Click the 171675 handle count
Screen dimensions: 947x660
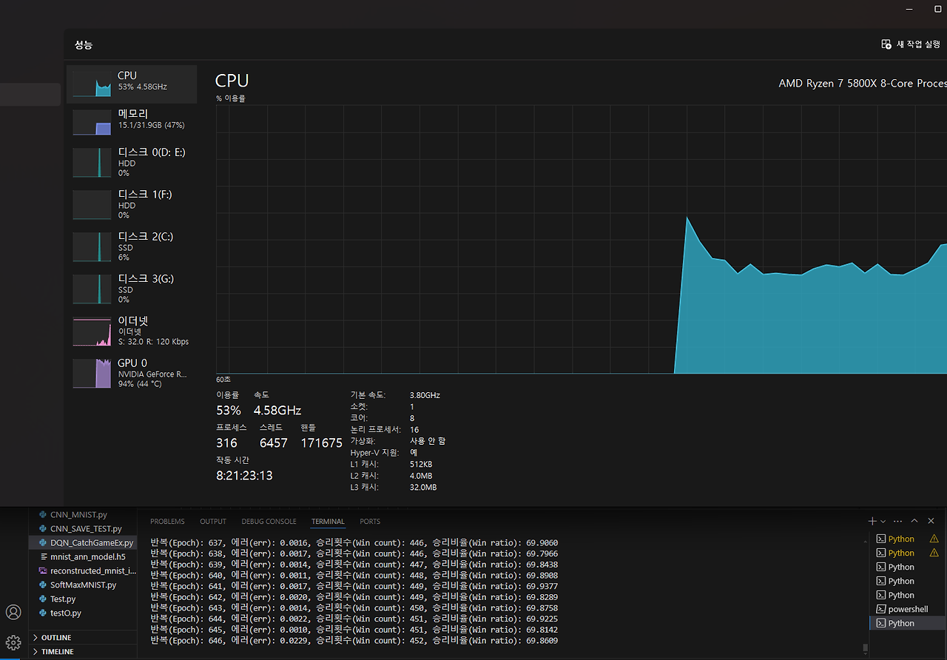[322, 443]
